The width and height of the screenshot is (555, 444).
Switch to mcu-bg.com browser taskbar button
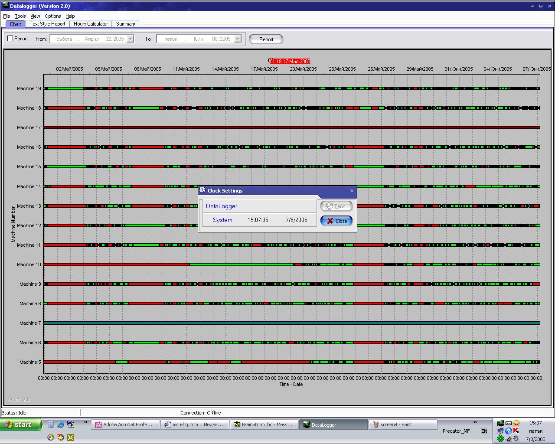(x=194, y=424)
